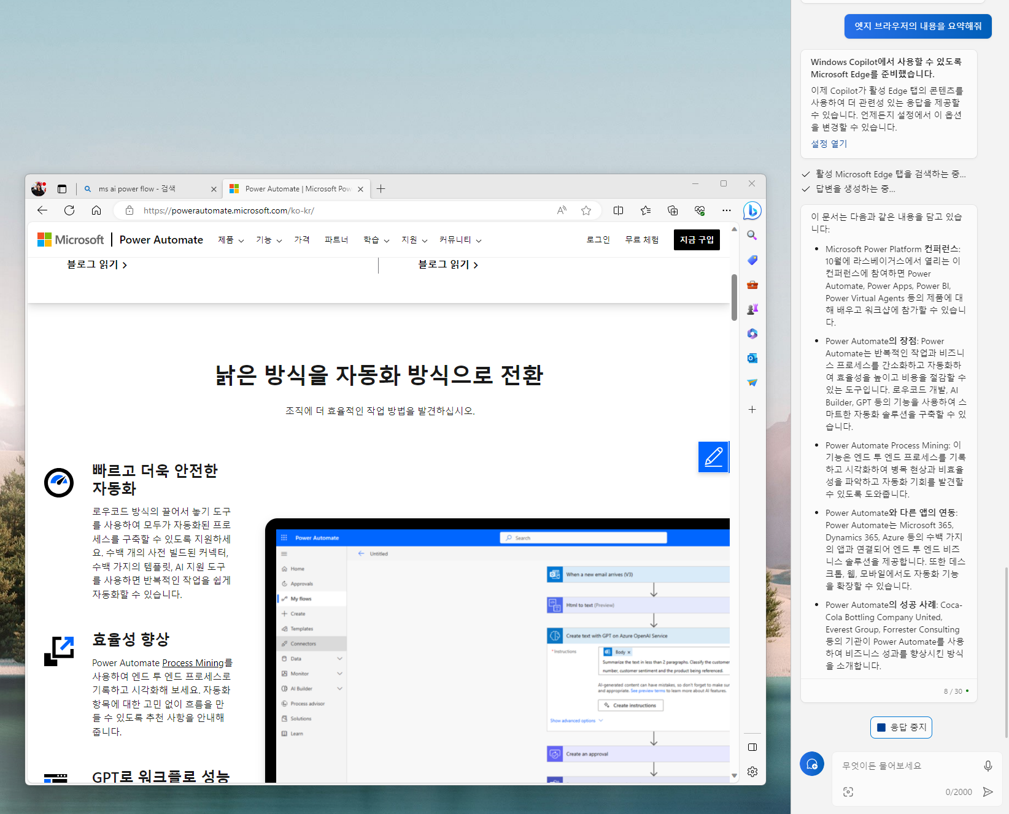Click blue pen feedback button on page
The width and height of the screenshot is (1009, 814).
pos(713,457)
